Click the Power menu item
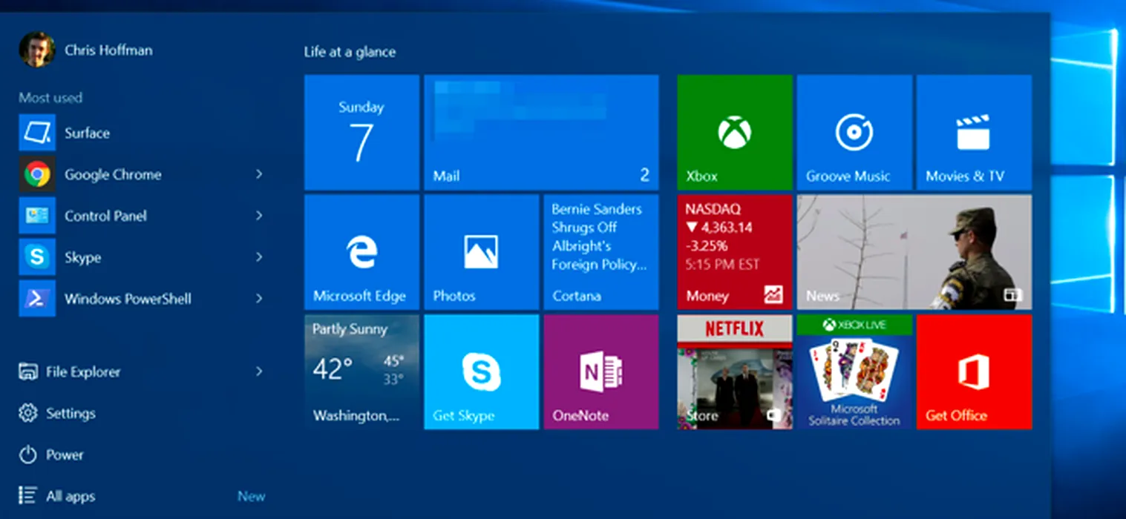This screenshot has height=519, width=1126. point(65,454)
